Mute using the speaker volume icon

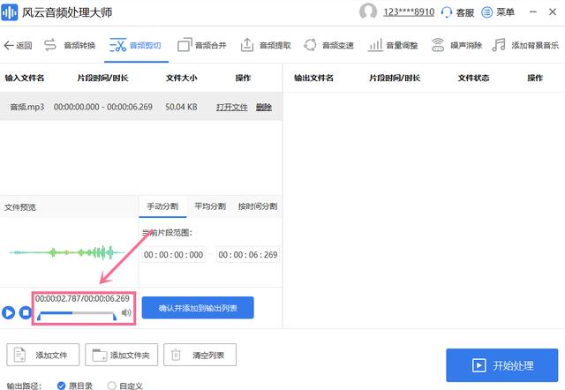click(126, 312)
